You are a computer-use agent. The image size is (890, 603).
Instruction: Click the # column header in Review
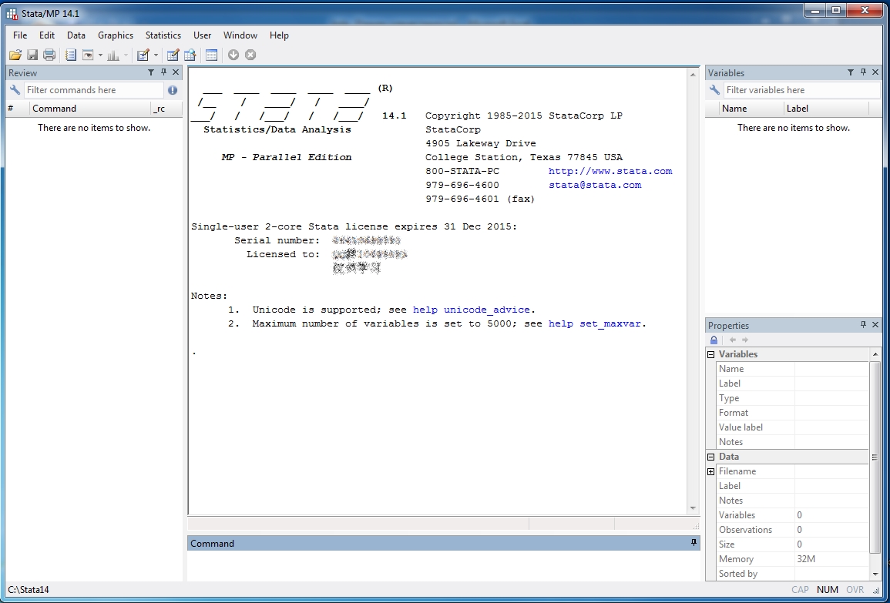[17, 109]
